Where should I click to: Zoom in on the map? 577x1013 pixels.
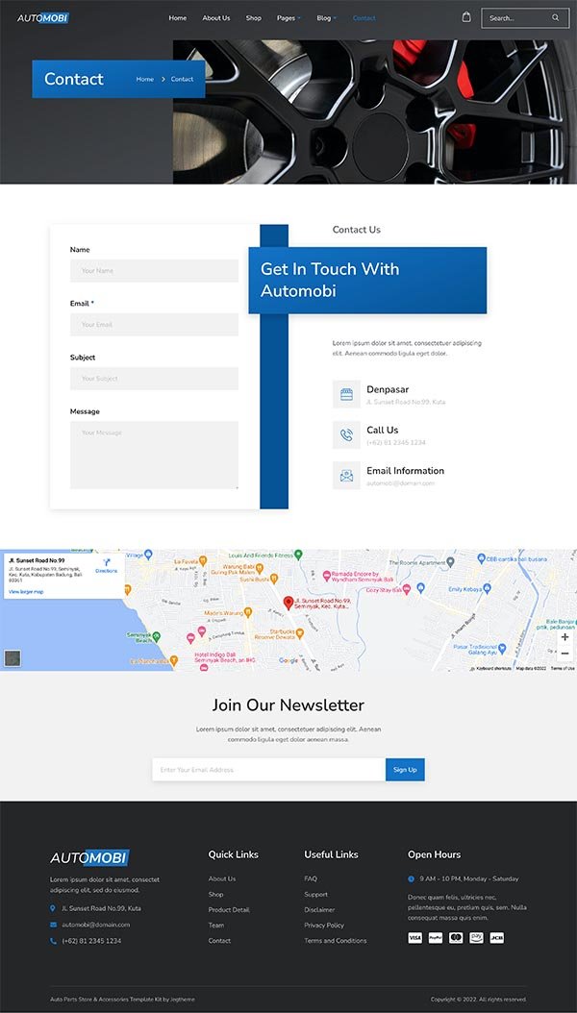point(564,637)
